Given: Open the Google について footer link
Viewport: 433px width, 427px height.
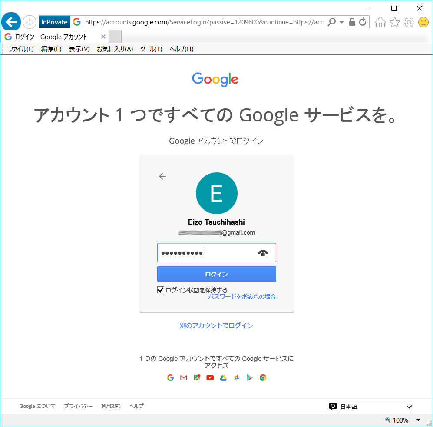Looking at the screenshot, I should pyautogui.click(x=37, y=406).
